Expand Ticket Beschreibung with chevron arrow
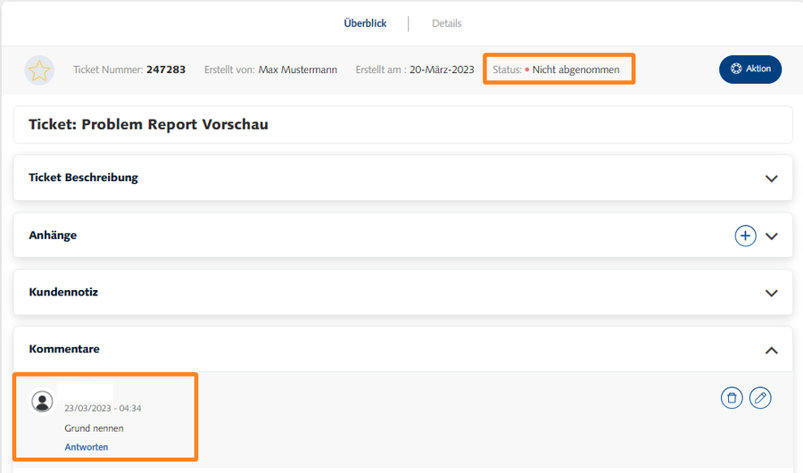The image size is (803, 473). coord(772,178)
